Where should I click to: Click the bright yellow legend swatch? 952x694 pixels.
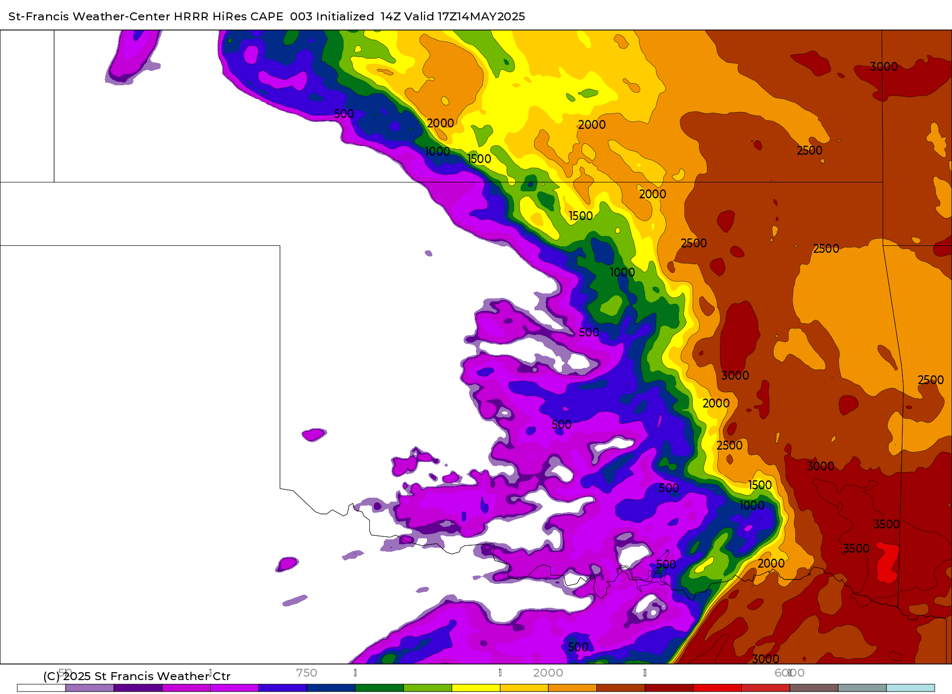pyautogui.click(x=476, y=688)
